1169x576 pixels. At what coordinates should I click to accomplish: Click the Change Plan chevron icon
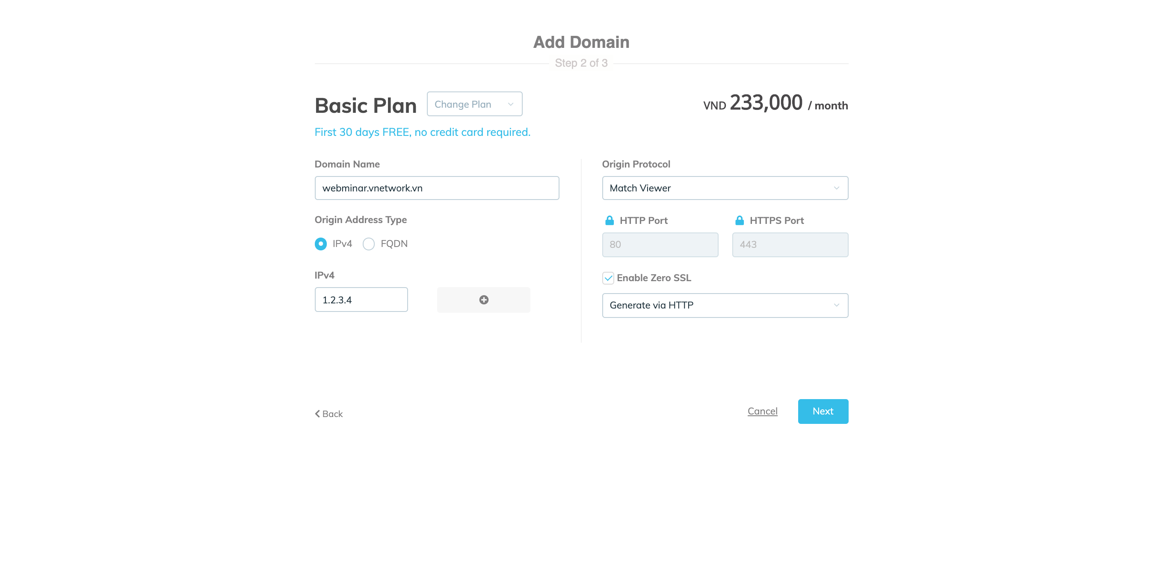511,104
